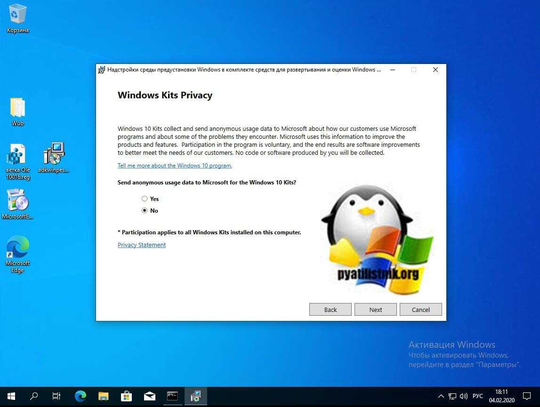
Task: Switch to Command Prompt in taskbar
Action: pyautogui.click(x=172, y=396)
